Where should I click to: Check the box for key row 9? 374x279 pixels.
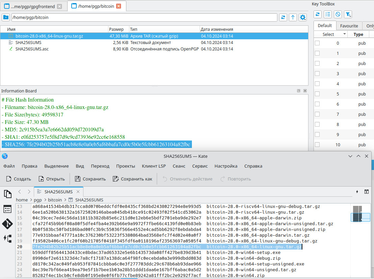click(317, 134)
